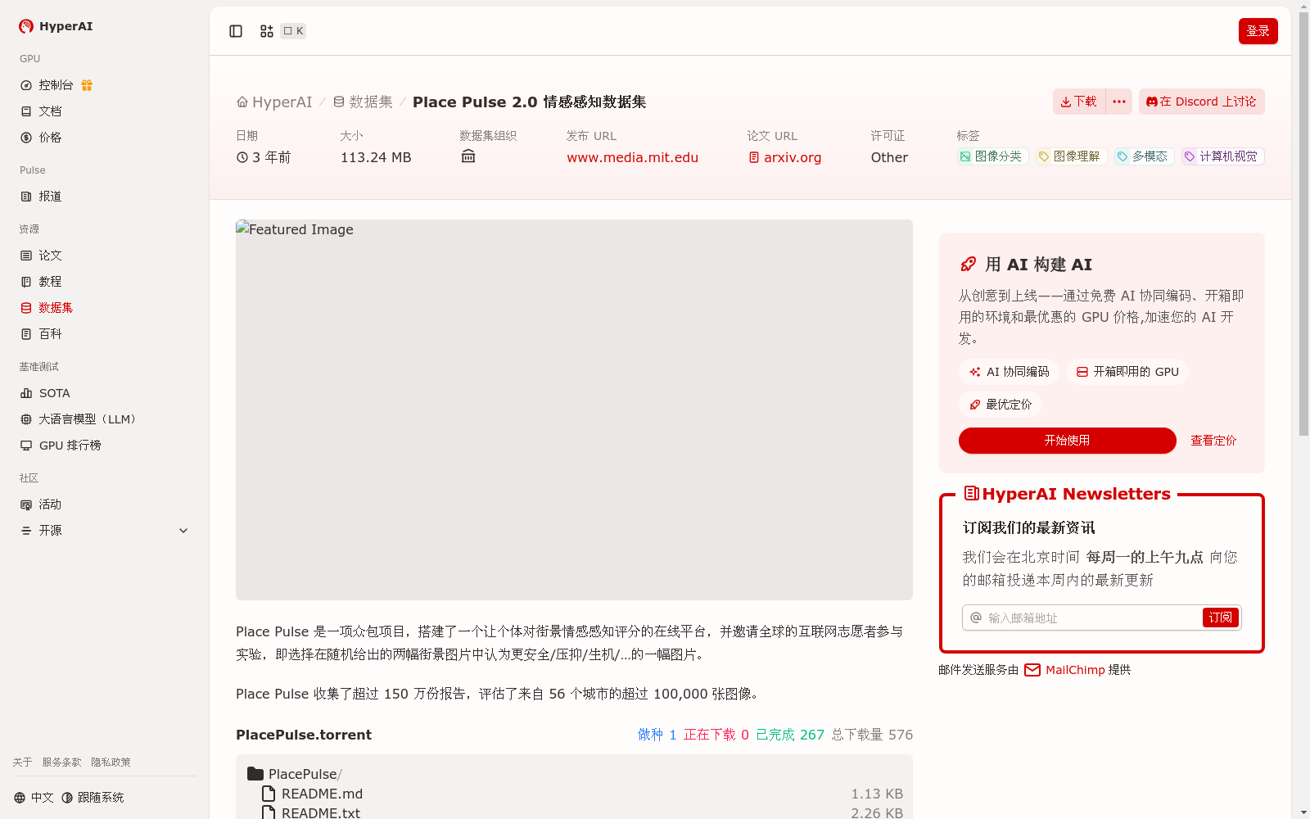Click the 最优定价 chip
Screen dimensions: 1310x819
[1001, 405]
